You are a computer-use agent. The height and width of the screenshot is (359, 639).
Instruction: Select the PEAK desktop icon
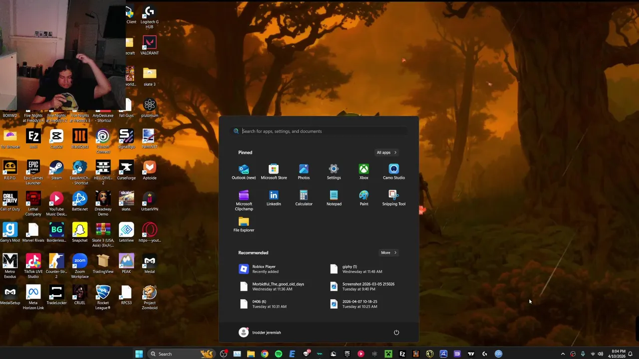126,264
